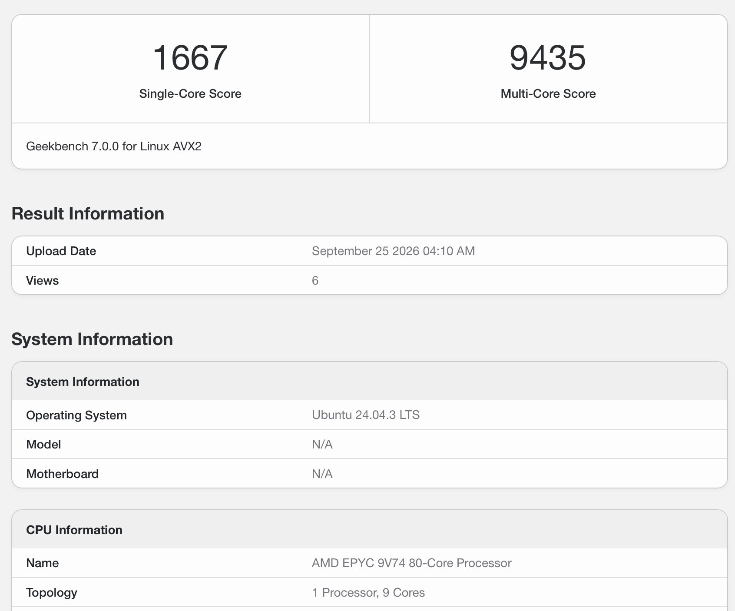The height and width of the screenshot is (611, 735).
Task: Select AMD EPYC 9V74 80-Core Processor text
Action: pos(412,563)
